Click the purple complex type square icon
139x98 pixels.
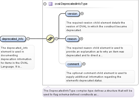[51, 4]
